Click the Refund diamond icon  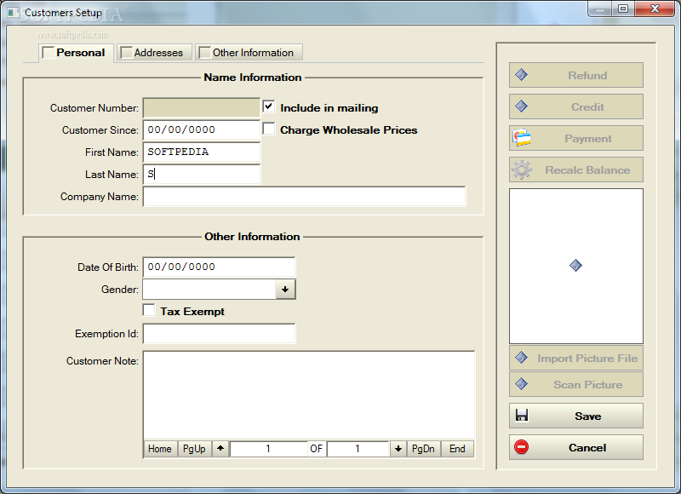click(x=521, y=75)
